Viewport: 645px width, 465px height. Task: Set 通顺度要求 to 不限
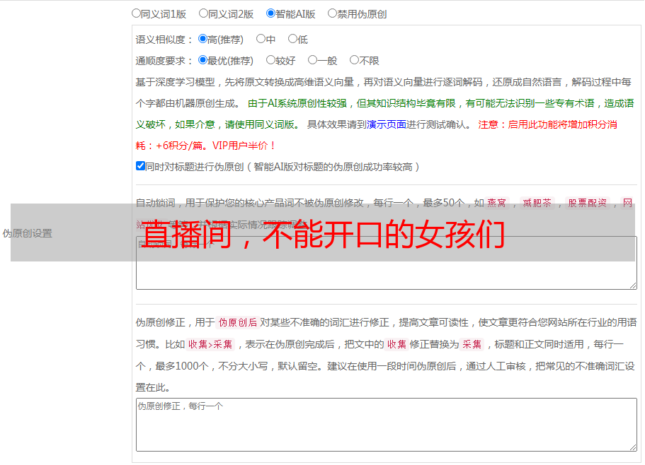point(354,60)
